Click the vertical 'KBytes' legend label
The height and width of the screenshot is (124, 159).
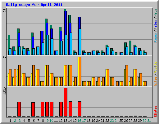coord(155,111)
